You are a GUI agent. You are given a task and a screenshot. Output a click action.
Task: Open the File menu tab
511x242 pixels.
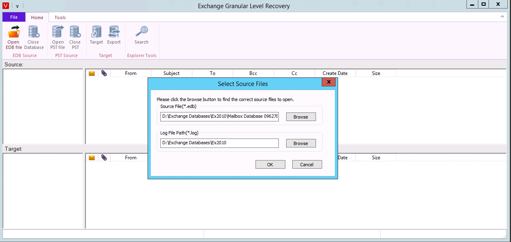(x=14, y=18)
